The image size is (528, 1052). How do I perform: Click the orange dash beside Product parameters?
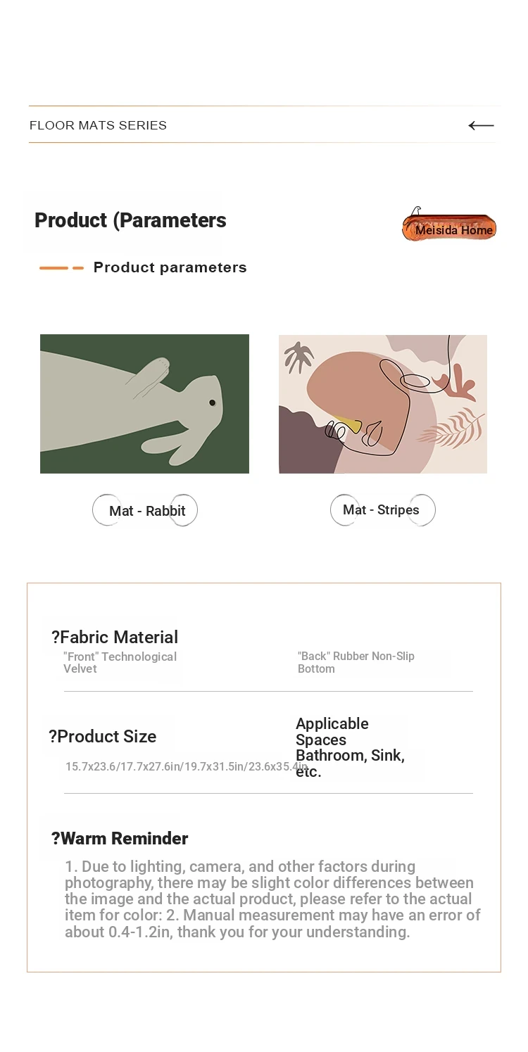[x=61, y=268]
